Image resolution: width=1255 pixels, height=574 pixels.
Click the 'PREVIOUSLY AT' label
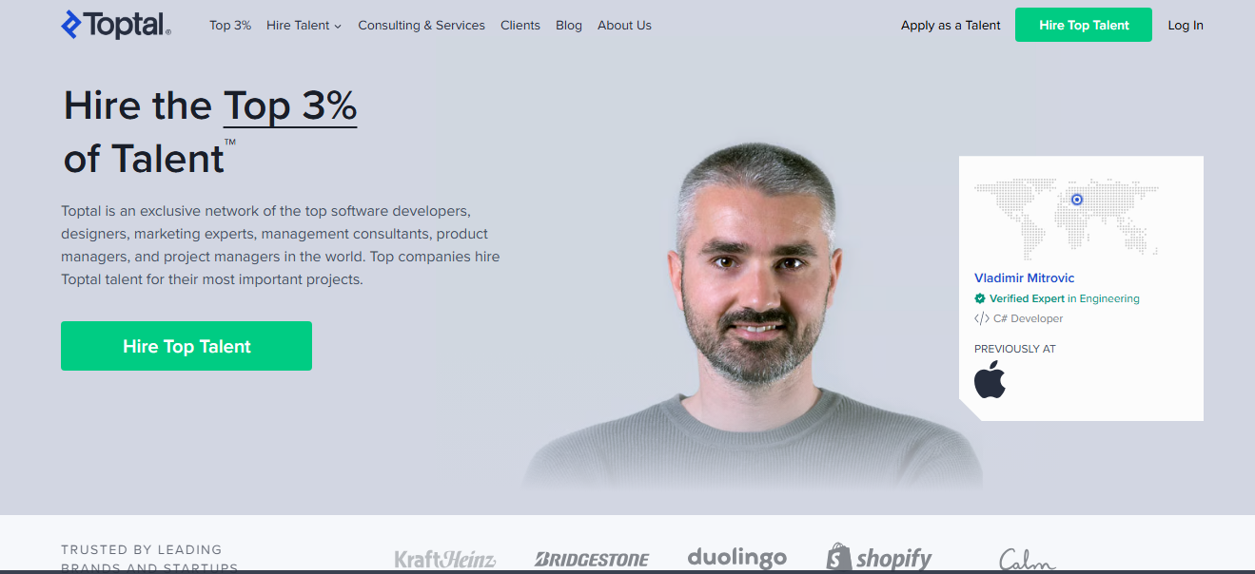(x=1015, y=349)
